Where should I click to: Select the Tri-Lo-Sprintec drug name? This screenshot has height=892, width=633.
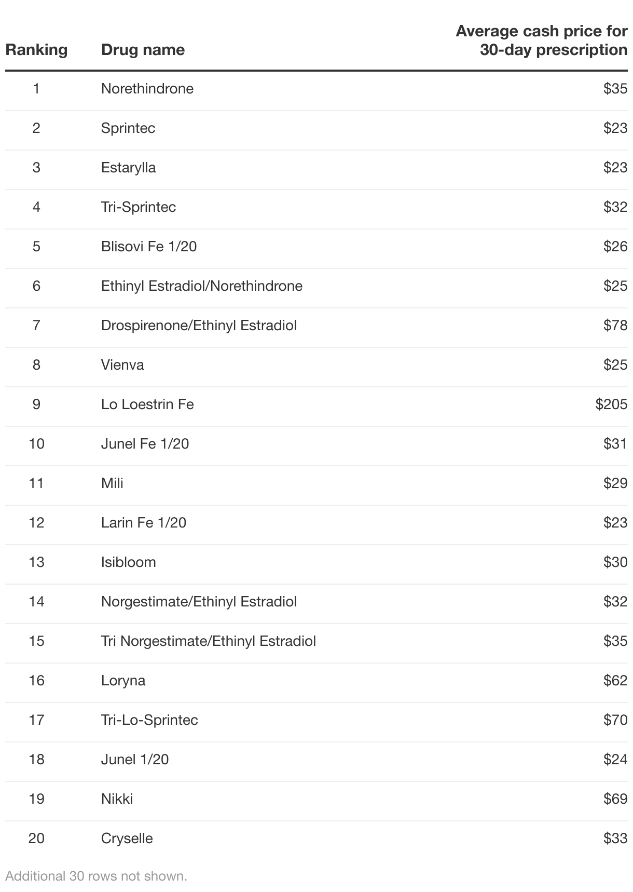(149, 720)
